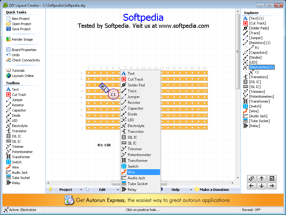Viewport: 286px width, 215px height.
Task: Click the move left arrow button
Action: pyautogui.click(x=252, y=186)
